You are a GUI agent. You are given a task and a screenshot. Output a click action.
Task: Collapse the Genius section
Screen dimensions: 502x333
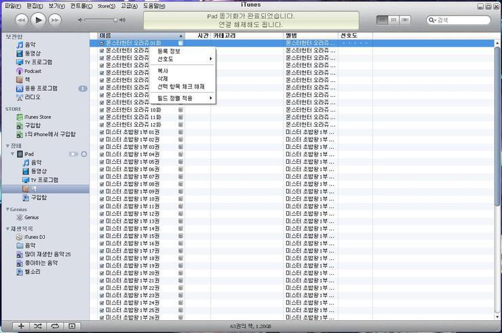coord(6,209)
